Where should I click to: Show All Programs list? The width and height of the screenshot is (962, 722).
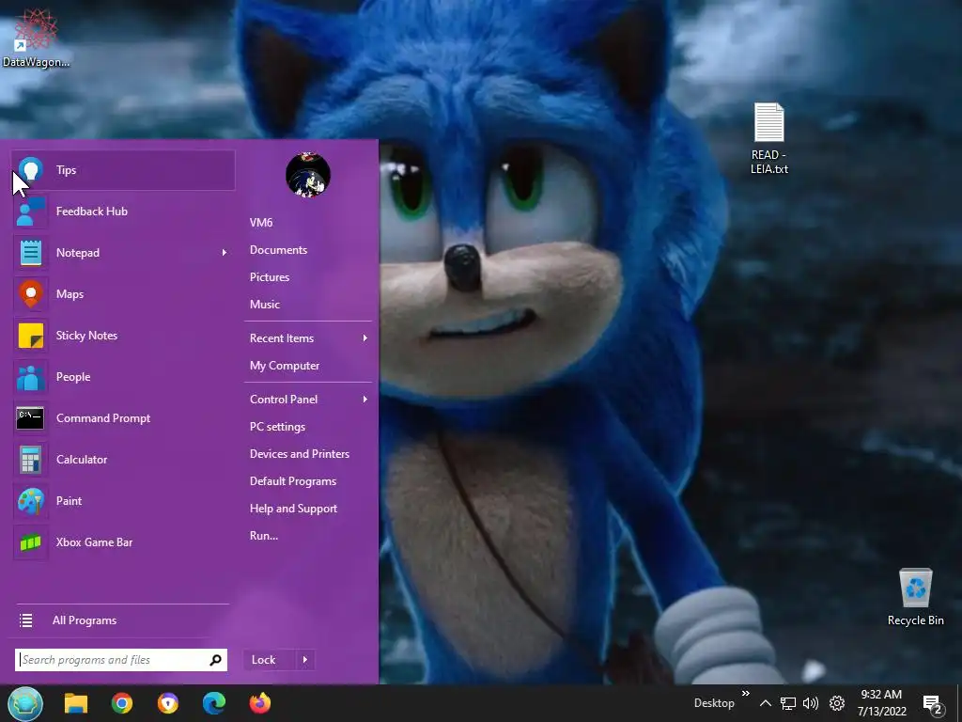(x=85, y=620)
